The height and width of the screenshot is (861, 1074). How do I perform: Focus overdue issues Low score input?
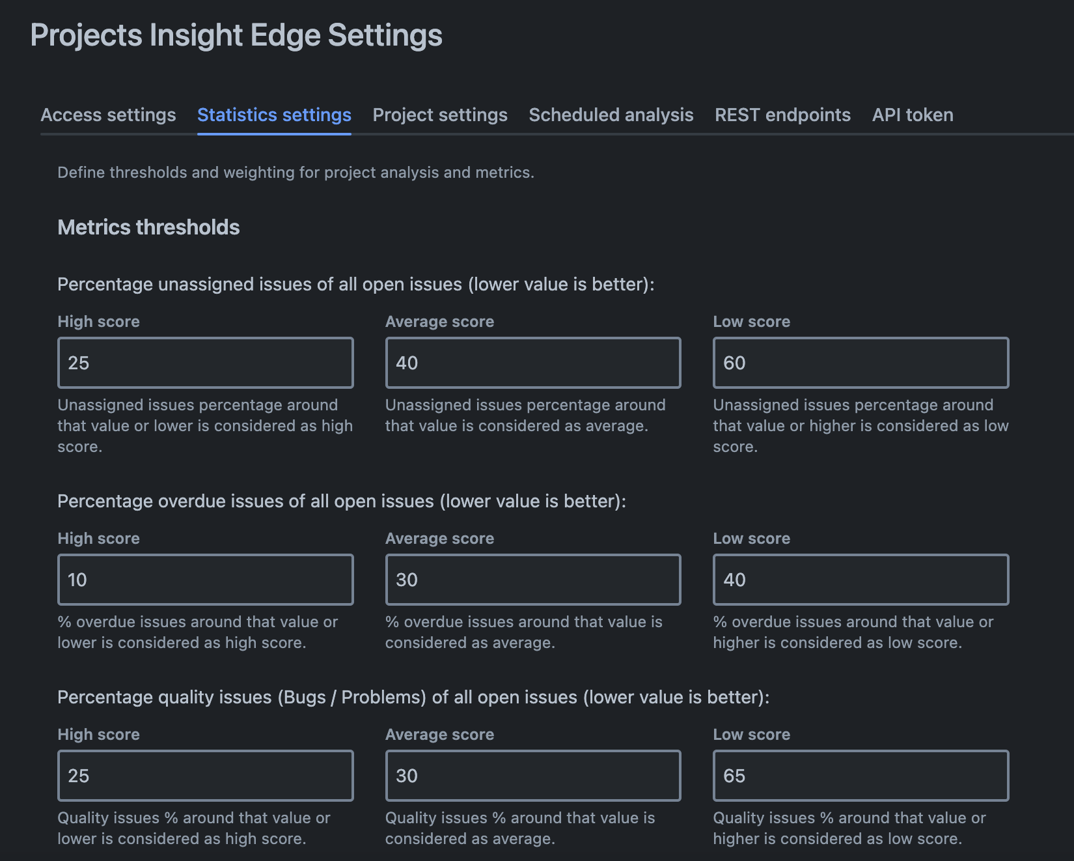(x=861, y=580)
